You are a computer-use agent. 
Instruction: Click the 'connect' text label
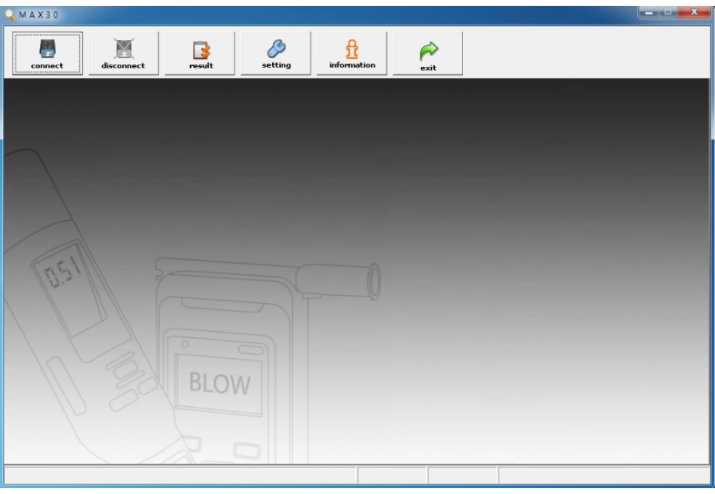tap(47, 66)
